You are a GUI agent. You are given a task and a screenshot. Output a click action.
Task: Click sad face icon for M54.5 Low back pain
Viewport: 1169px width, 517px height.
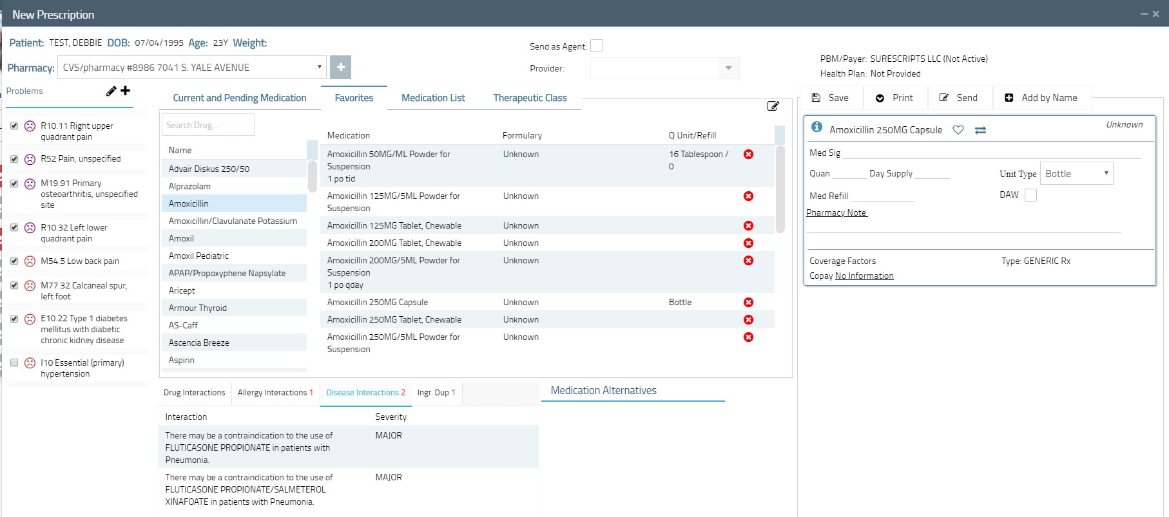pos(30,261)
